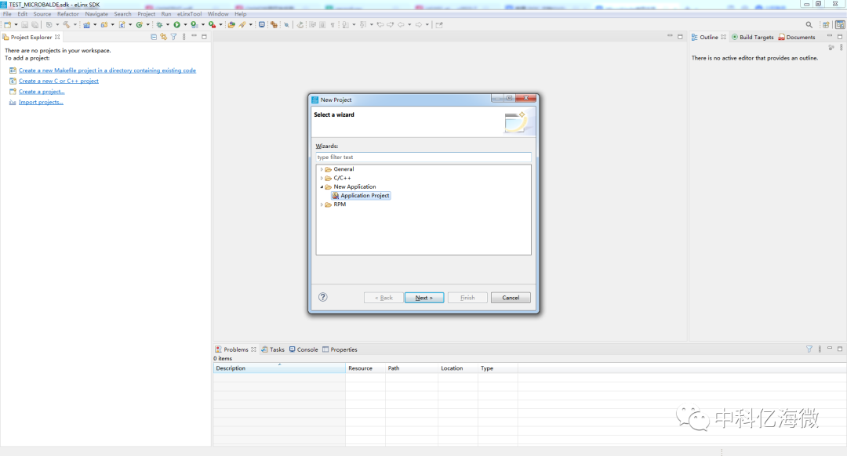Toggle Link with Editor in Project Explorer

click(164, 37)
